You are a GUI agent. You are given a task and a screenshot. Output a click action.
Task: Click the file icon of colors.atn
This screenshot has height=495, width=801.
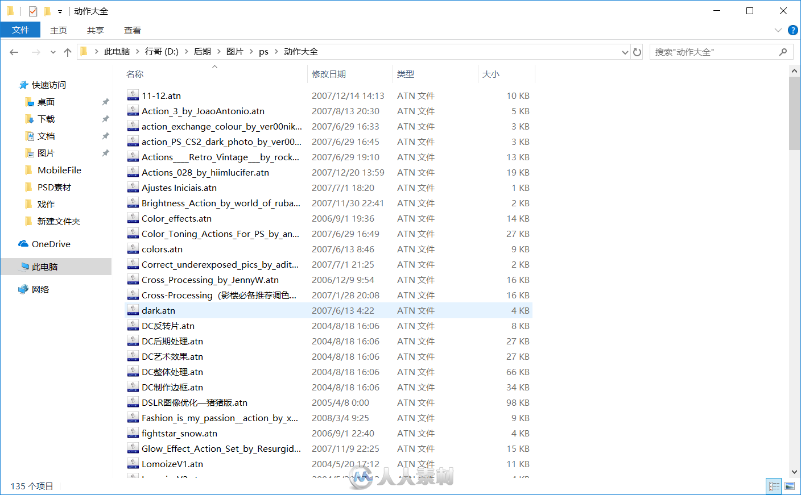tap(133, 249)
